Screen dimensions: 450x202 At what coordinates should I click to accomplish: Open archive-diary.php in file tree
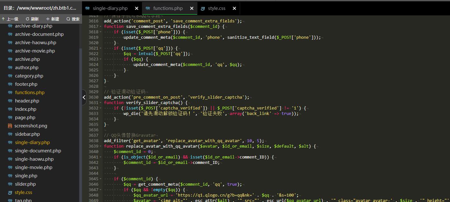(x=33, y=26)
